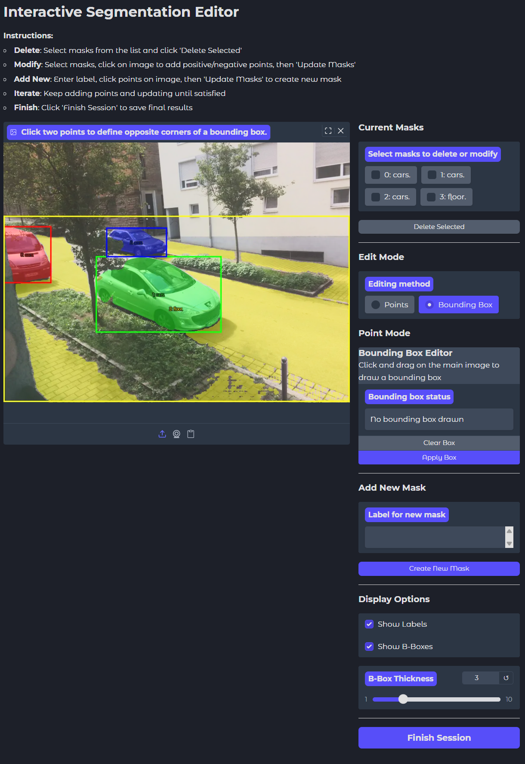525x764 pixels.
Task: Select the Bounding Box editing method
Action: 459,304
